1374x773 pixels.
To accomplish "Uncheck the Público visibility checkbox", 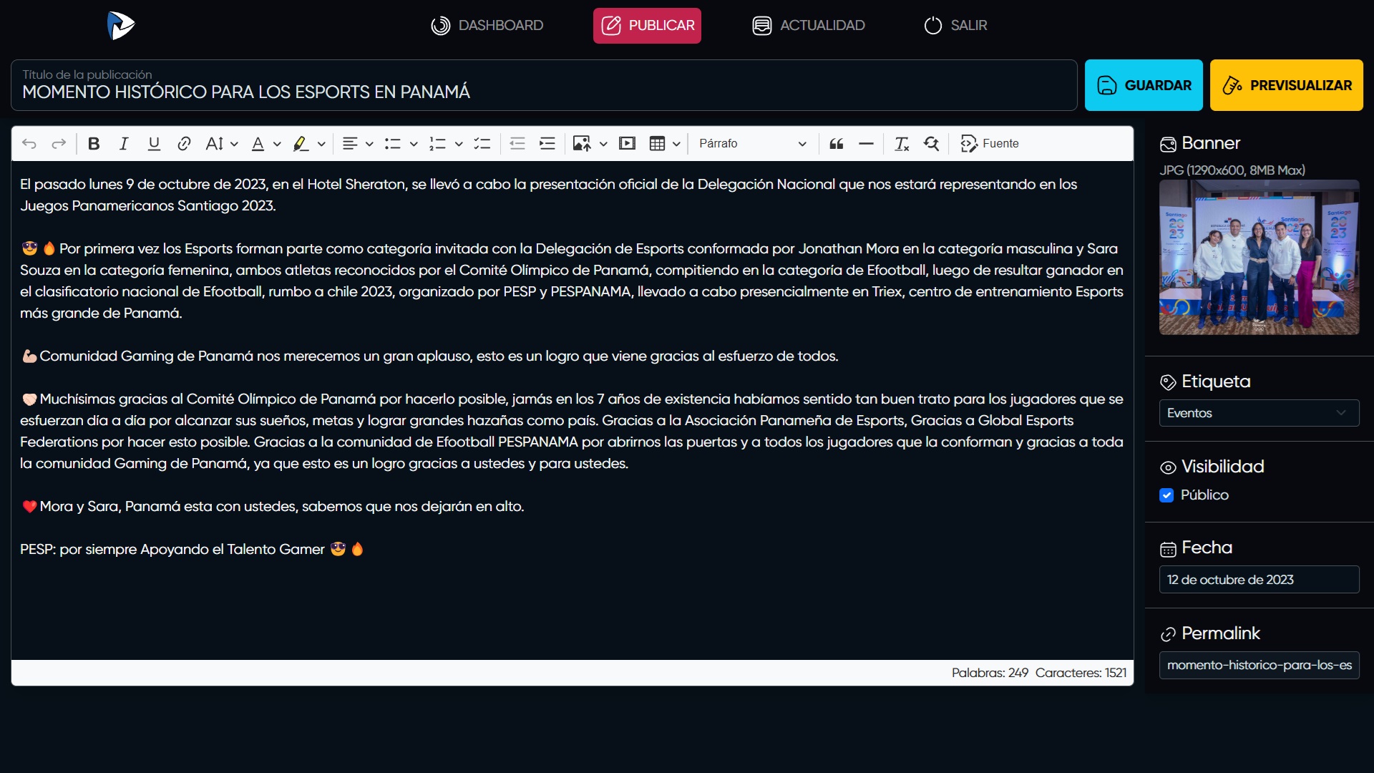I will coord(1166,495).
